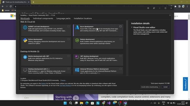The width and height of the screenshot is (190, 106).
Task: Open Windows Start menu in taskbar
Action: (x=65, y=103)
